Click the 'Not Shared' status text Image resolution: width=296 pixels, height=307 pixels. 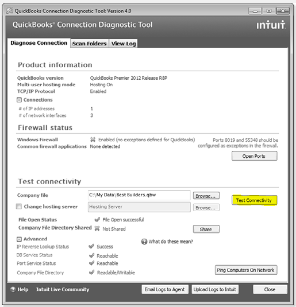pos(114,229)
